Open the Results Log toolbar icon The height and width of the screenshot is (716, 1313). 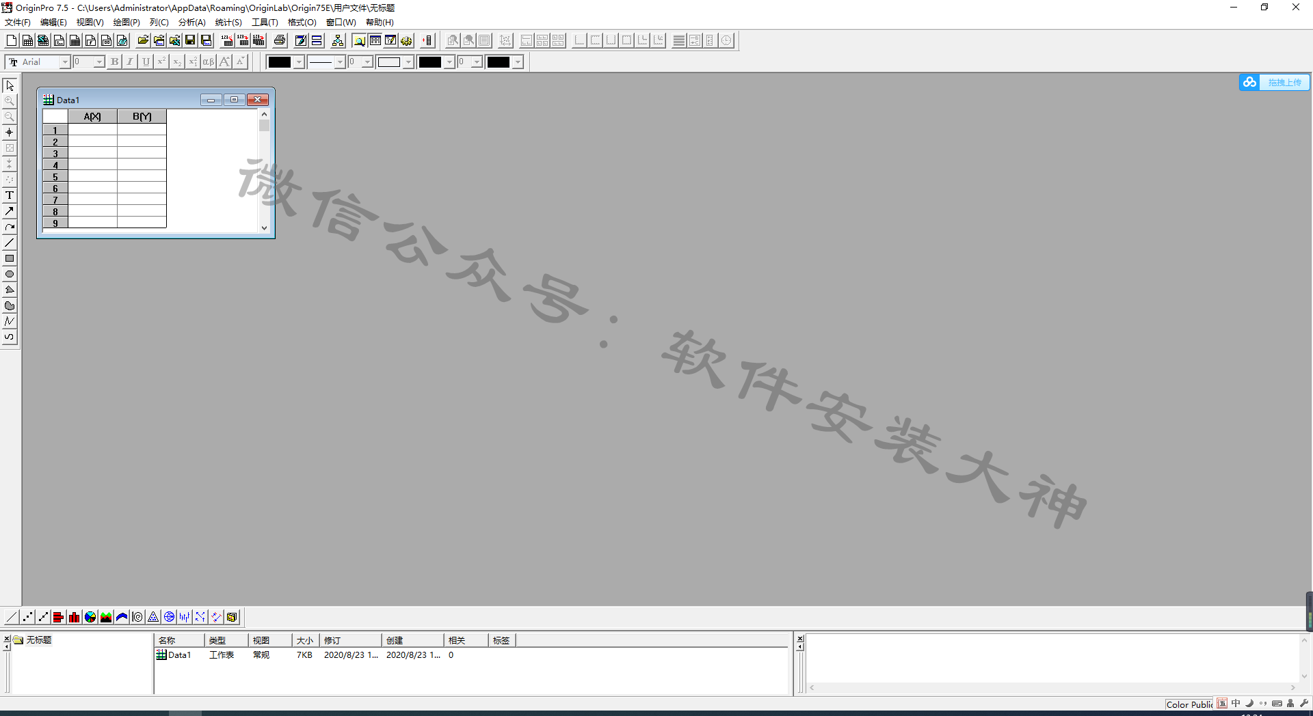click(x=375, y=40)
